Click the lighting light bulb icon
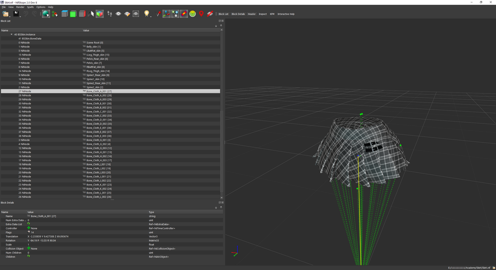This screenshot has width=496, height=270. pyautogui.click(x=146, y=14)
